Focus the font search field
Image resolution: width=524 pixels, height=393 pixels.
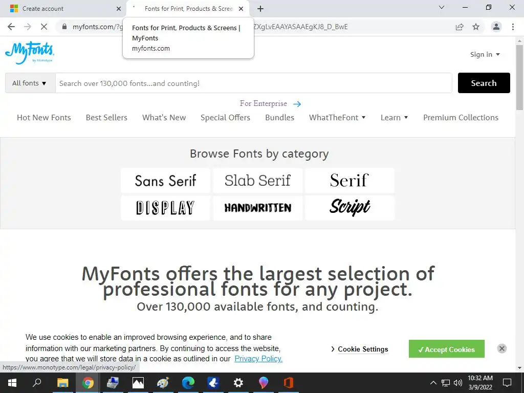tap(254, 83)
